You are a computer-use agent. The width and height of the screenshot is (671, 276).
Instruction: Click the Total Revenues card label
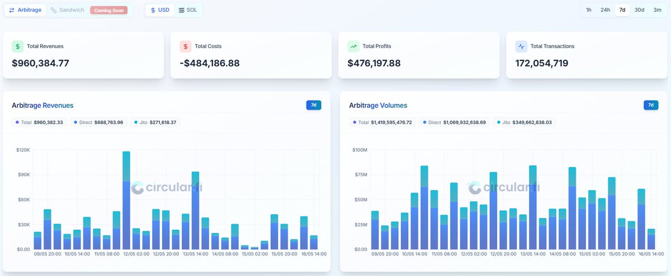(x=45, y=46)
